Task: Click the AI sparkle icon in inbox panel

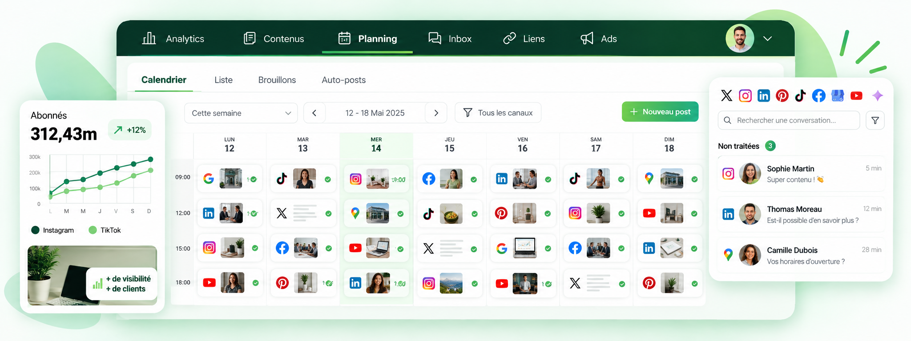Action: point(878,95)
